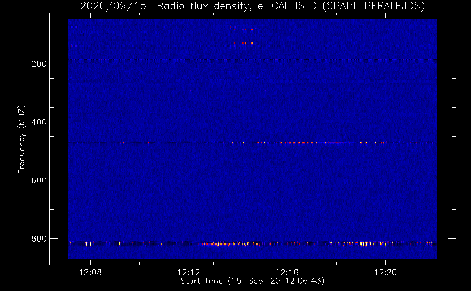
Task: Click the plot title 'Radio flux density, e-CALLISTO (SPAIN-PERALEJOS)'
Action: (x=291, y=6)
